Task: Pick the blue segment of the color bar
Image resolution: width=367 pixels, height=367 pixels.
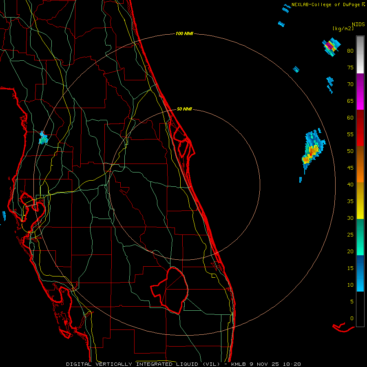Action: click(x=360, y=273)
